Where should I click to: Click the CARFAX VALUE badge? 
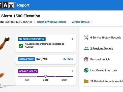pos(26,59)
